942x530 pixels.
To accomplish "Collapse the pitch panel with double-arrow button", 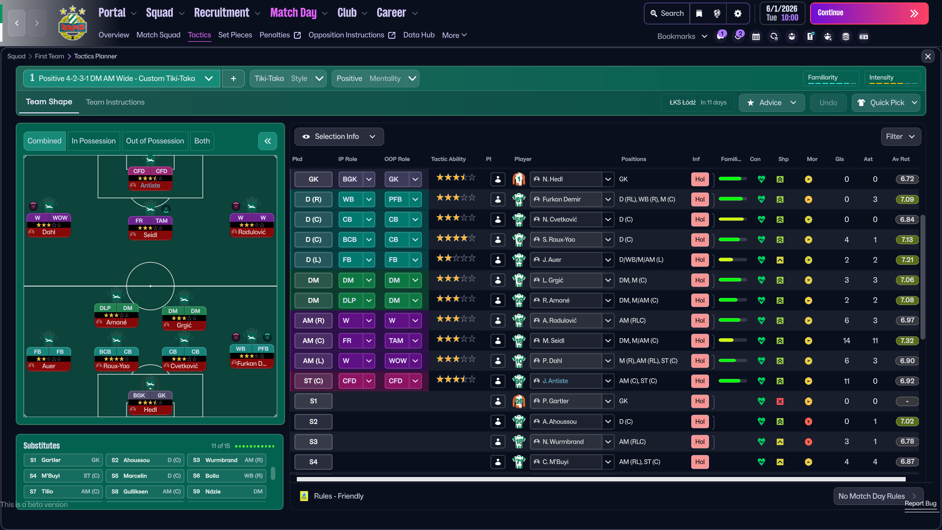I will (x=267, y=141).
